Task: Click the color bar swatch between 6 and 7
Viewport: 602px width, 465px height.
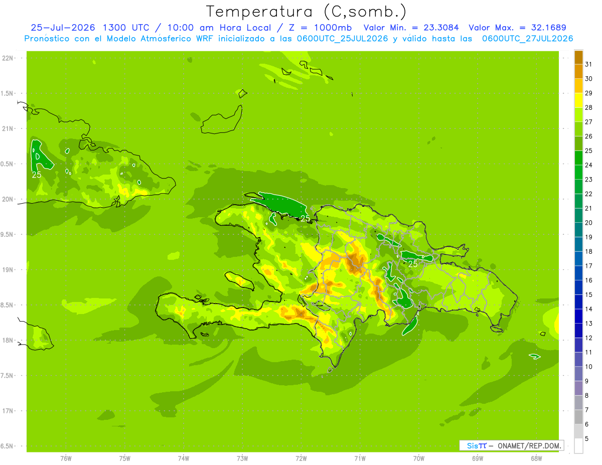Action: [x=578, y=417]
